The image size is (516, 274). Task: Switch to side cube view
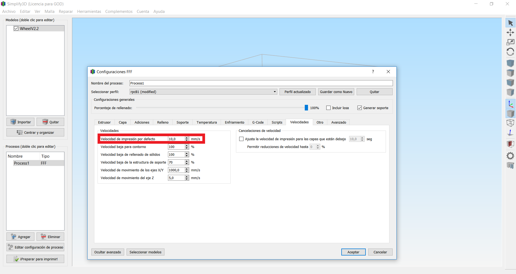coord(510,92)
